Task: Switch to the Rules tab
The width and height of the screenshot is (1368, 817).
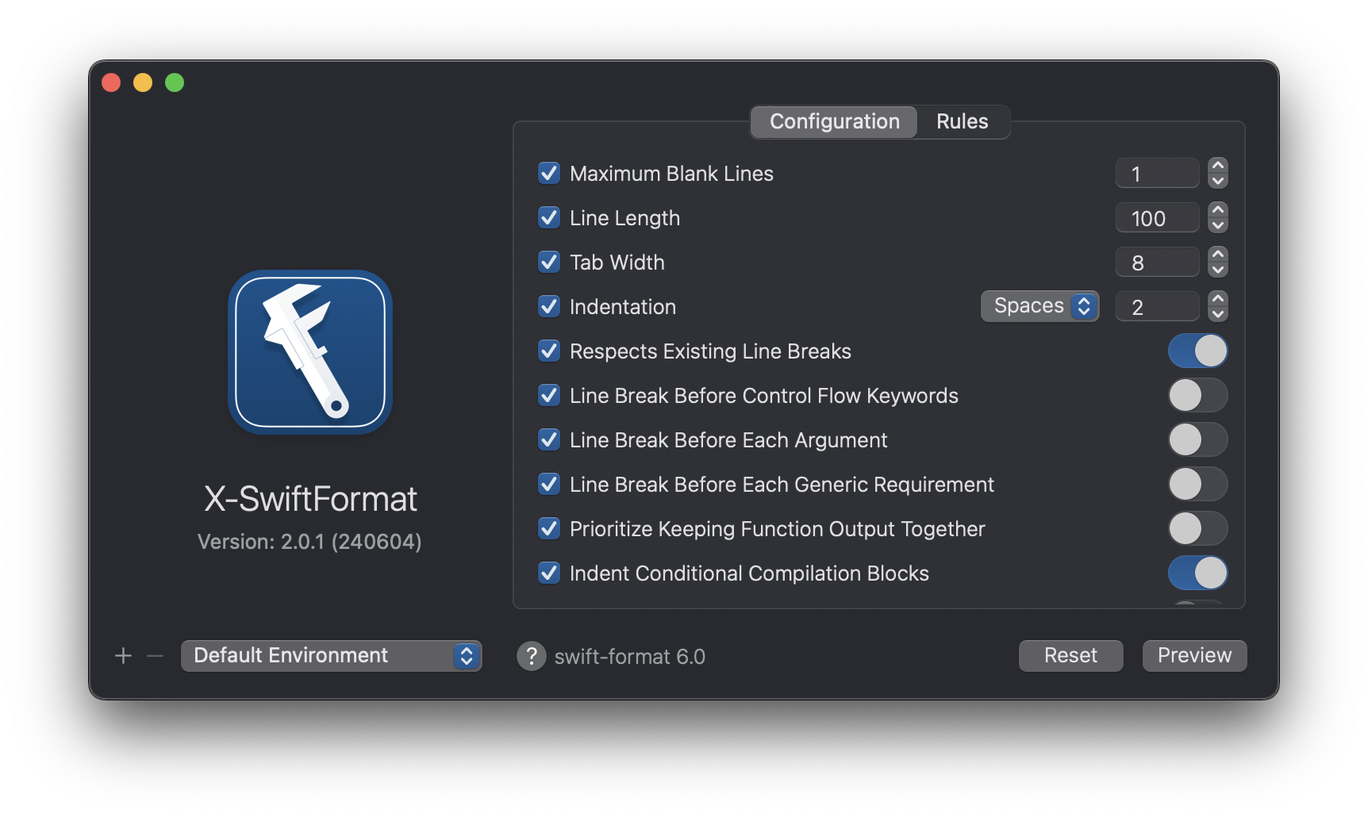Action: (963, 121)
